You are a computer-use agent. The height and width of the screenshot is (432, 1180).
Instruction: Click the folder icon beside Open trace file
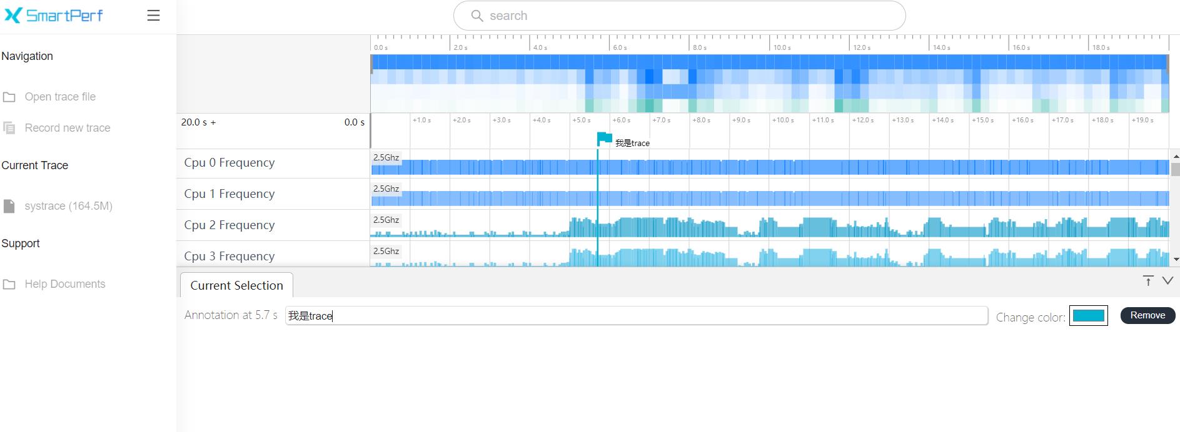tap(9, 97)
